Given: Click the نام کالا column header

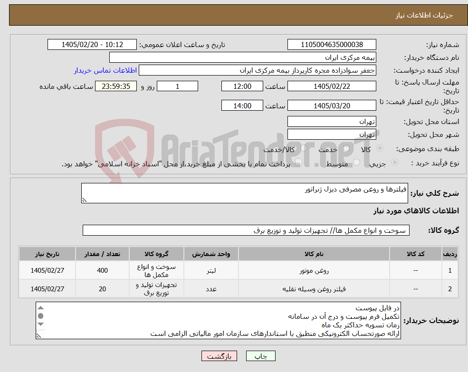Looking at the screenshot, I should [314, 254].
